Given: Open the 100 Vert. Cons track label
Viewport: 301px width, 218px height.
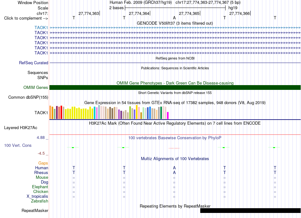Looking at the screenshot, I should pos(18,145).
